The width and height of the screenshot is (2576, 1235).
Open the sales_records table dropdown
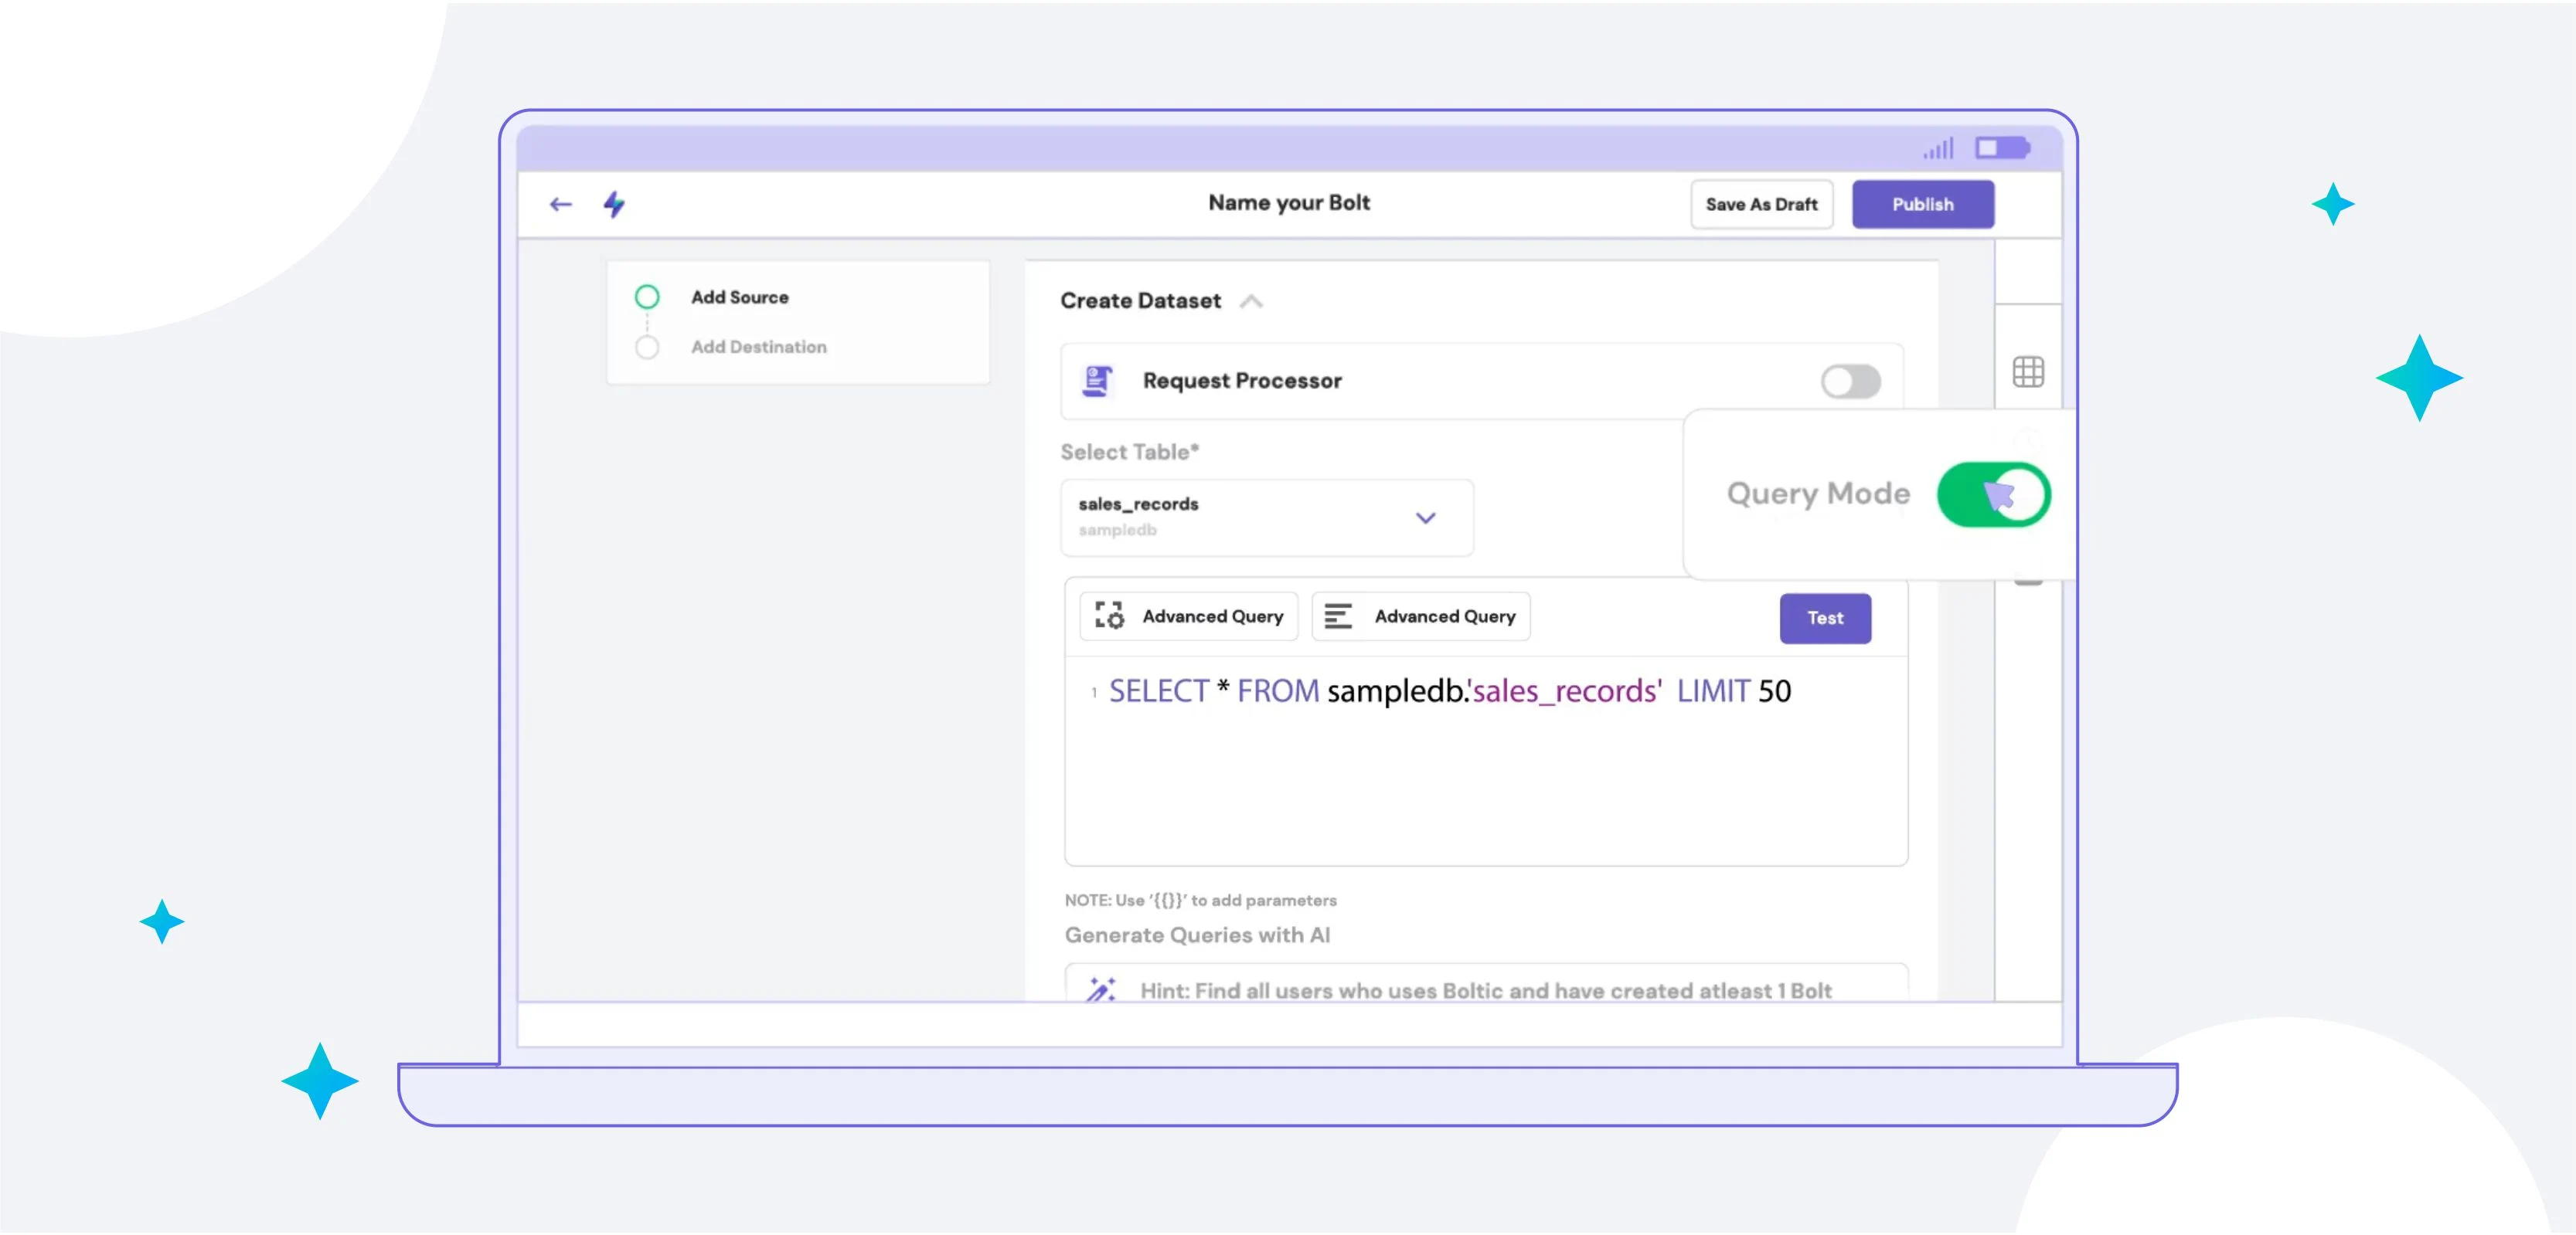pyautogui.click(x=1427, y=517)
